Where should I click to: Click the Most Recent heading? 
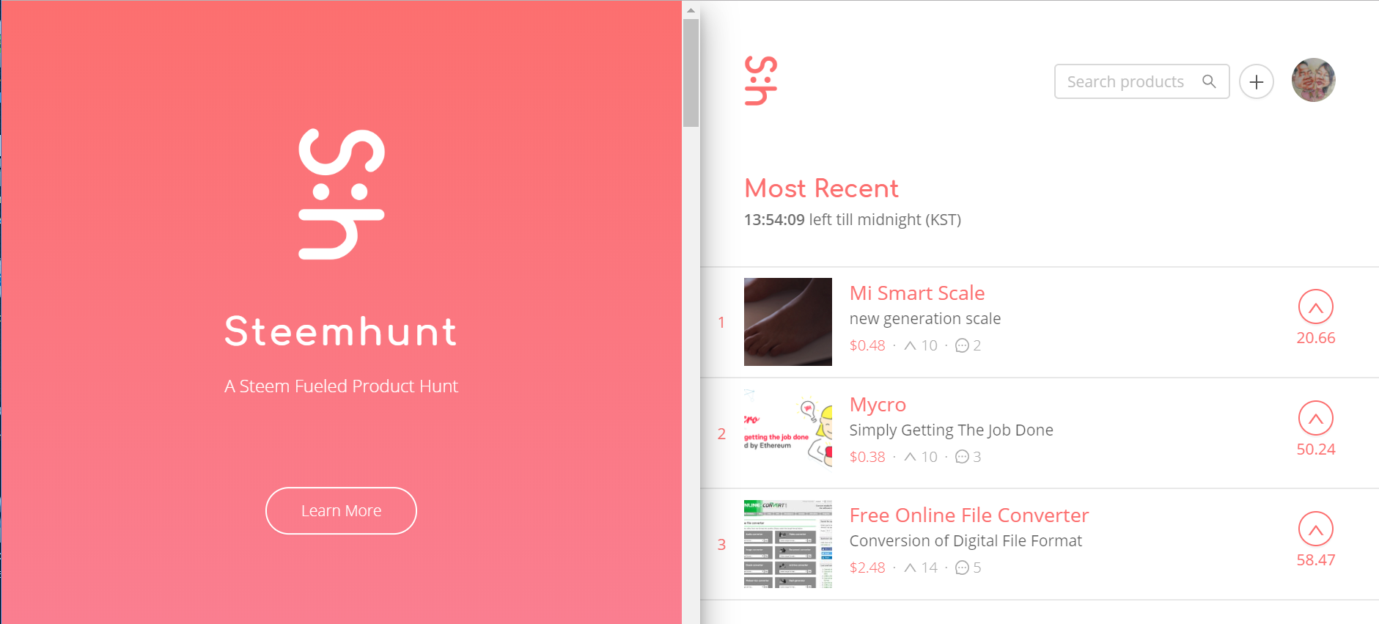(x=821, y=188)
